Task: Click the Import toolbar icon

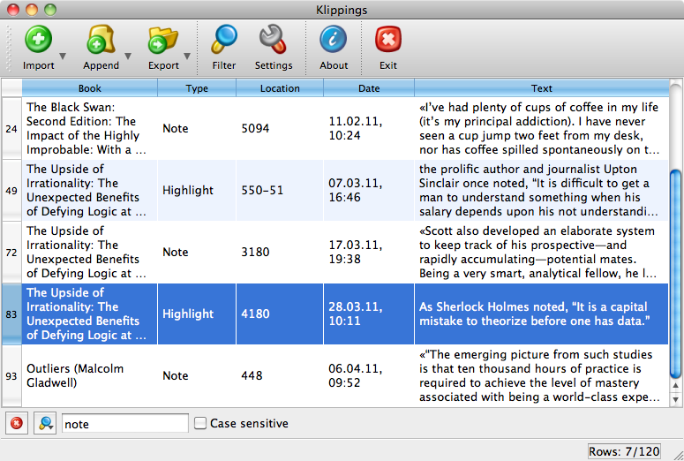Action: 38,39
